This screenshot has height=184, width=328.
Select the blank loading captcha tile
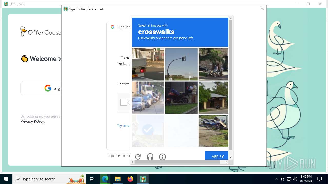181,131
